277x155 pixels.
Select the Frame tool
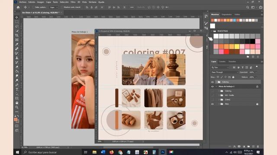click(17, 40)
